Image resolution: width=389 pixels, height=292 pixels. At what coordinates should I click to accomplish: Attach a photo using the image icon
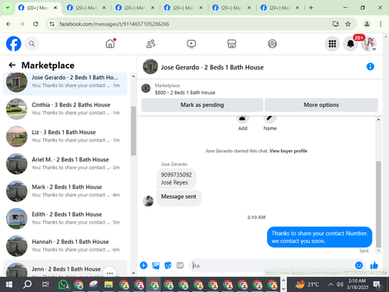pos(156,266)
